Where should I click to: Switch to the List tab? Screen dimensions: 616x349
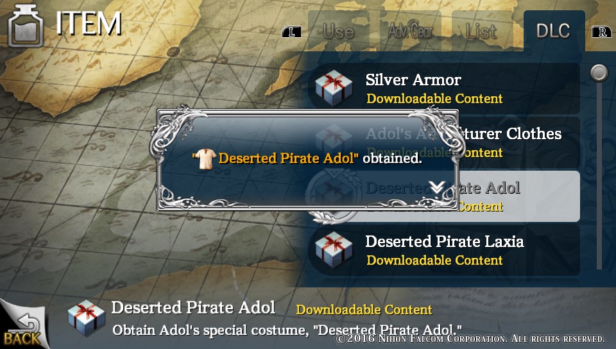(482, 31)
